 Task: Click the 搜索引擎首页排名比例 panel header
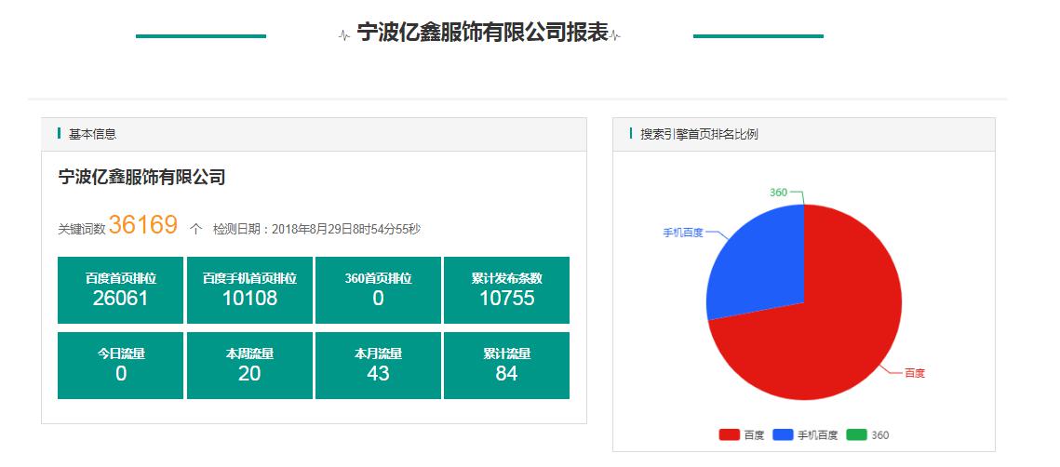(699, 134)
